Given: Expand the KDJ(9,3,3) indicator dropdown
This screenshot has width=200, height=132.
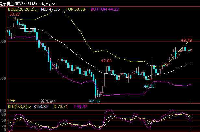Looking at the screenshot, I should click(x=20, y=107).
